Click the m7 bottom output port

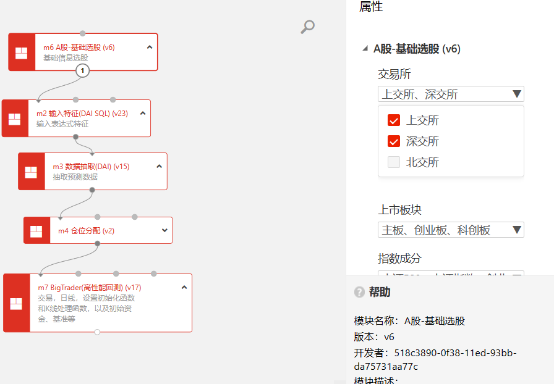97,332
